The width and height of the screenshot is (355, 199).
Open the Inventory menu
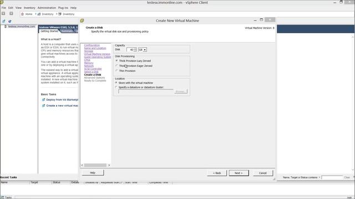click(x=29, y=8)
